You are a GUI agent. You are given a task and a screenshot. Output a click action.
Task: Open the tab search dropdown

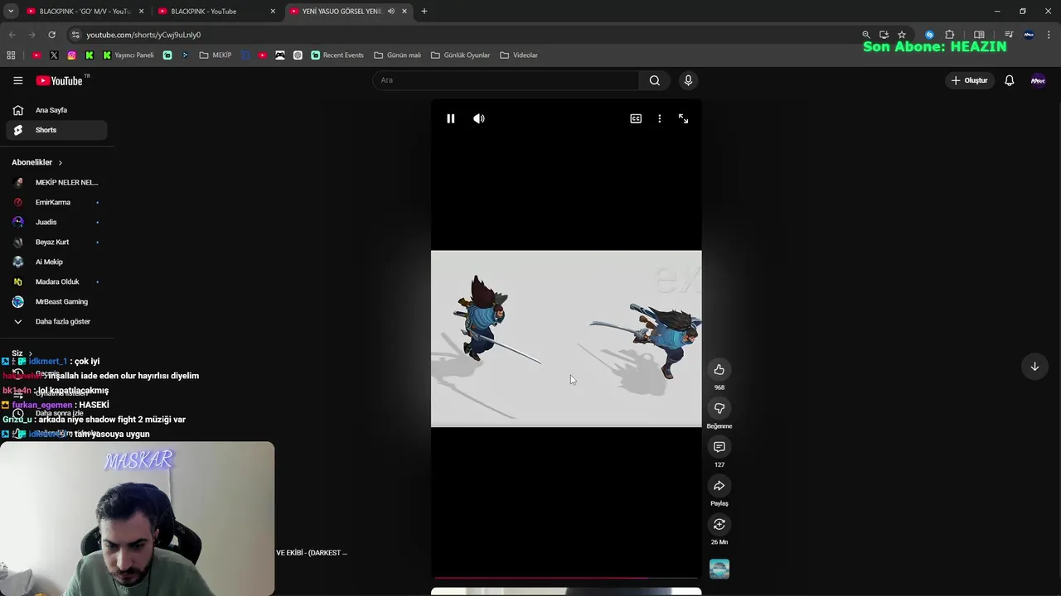[11, 11]
